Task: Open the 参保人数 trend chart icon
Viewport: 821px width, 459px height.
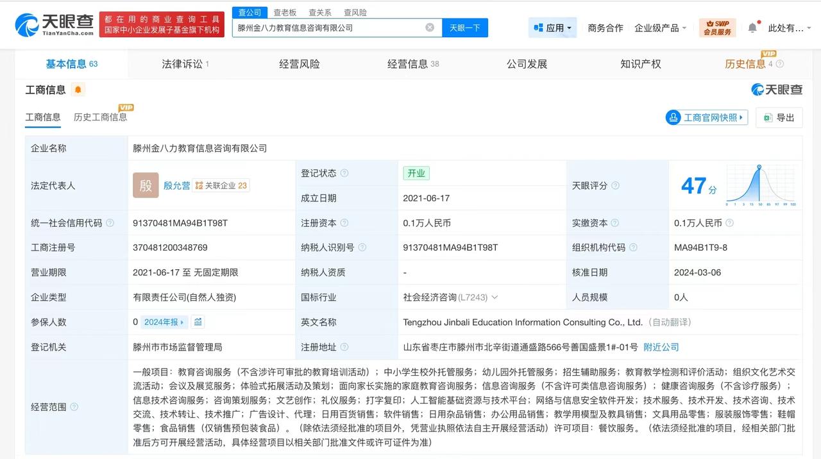Action: [198, 322]
